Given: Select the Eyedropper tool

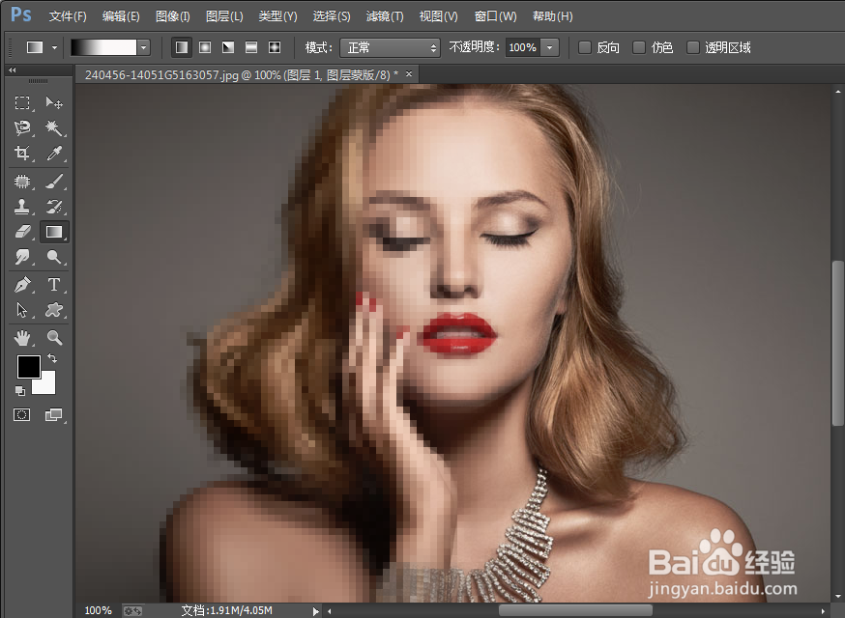Looking at the screenshot, I should [54, 154].
